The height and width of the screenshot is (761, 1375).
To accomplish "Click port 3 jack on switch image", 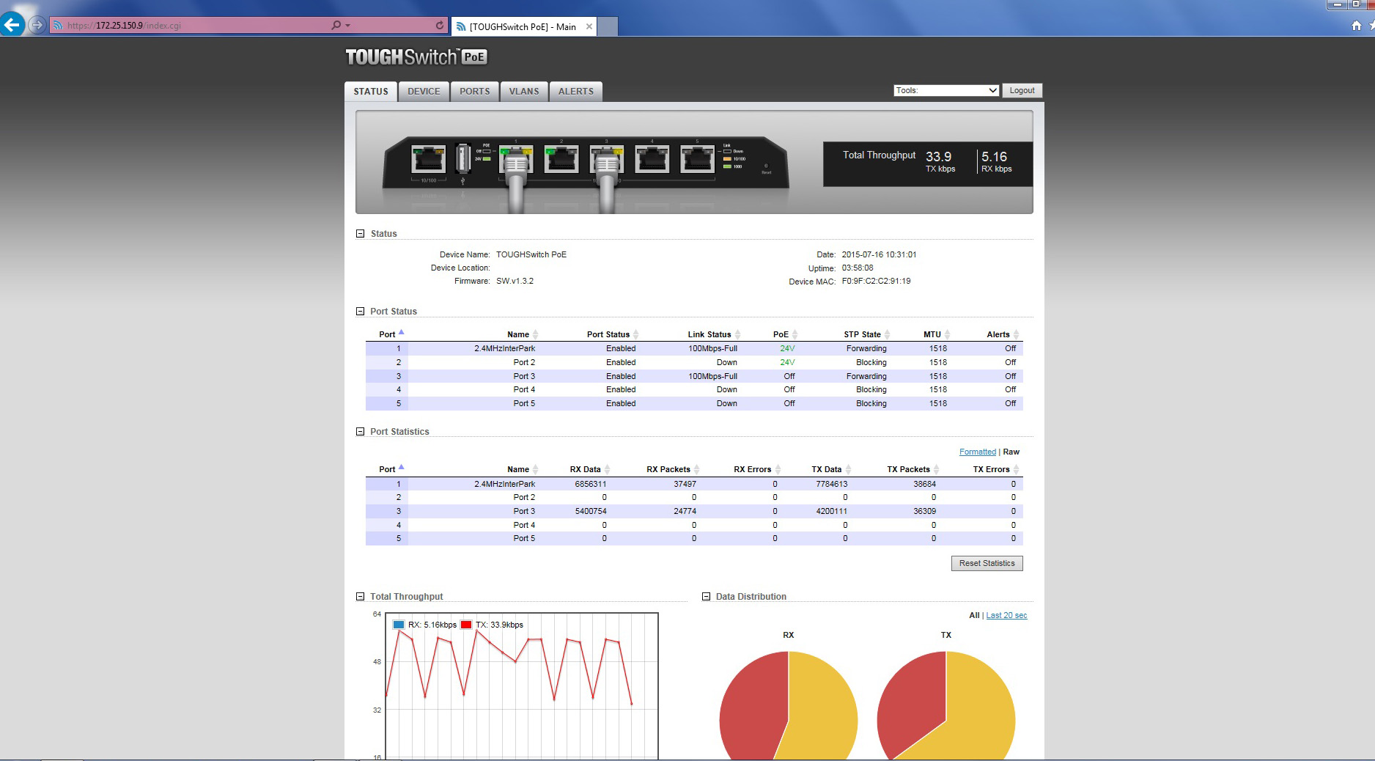I will 607,159.
